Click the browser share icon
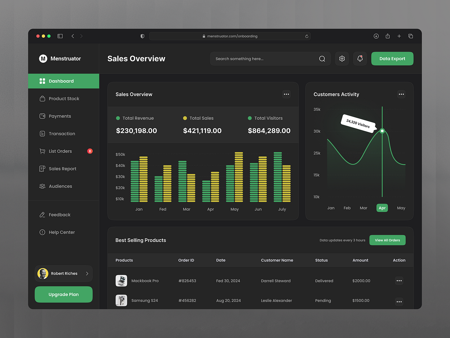 point(388,36)
